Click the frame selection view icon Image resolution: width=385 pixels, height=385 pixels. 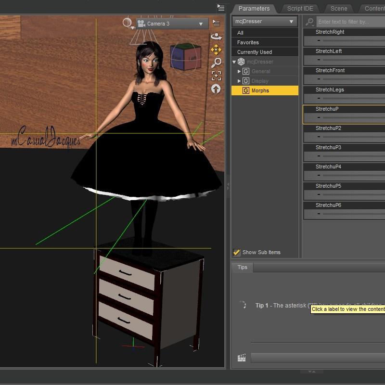pyautogui.click(x=216, y=76)
